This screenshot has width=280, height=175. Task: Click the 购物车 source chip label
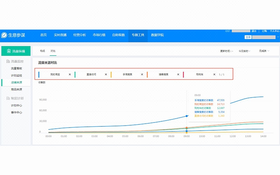(199, 74)
